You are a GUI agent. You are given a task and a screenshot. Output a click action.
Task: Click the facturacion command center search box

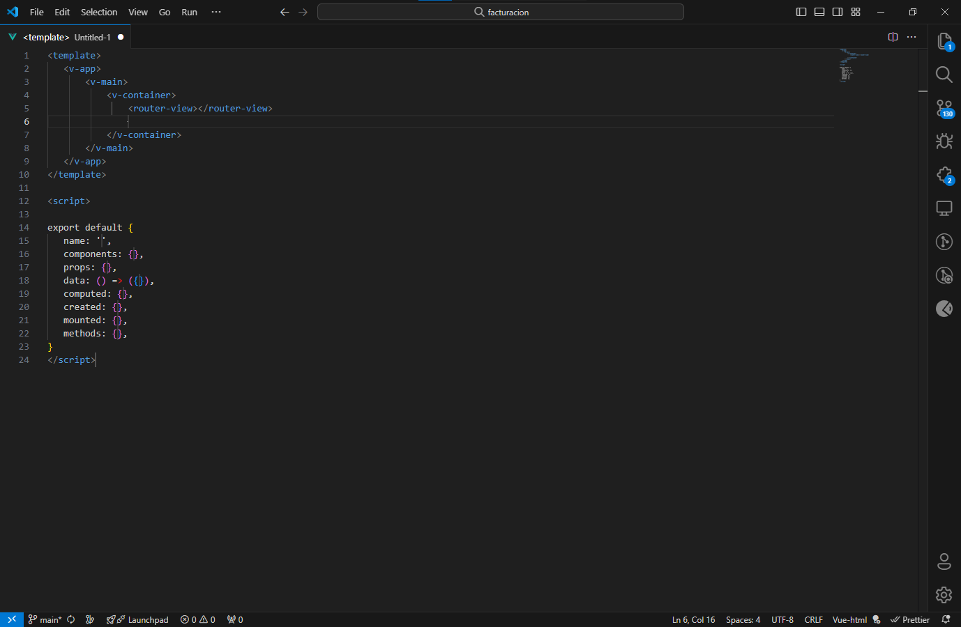coord(501,12)
